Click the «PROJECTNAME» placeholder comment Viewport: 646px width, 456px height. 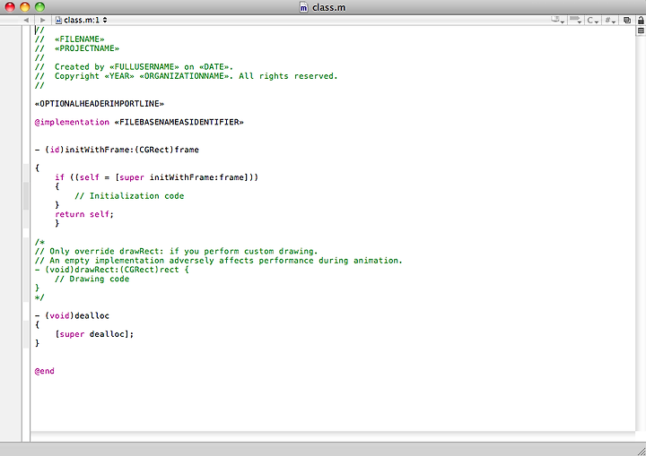(87, 48)
